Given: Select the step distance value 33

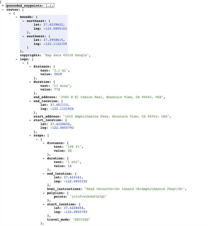Looking at the screenshot, I should tap(70, 150).
